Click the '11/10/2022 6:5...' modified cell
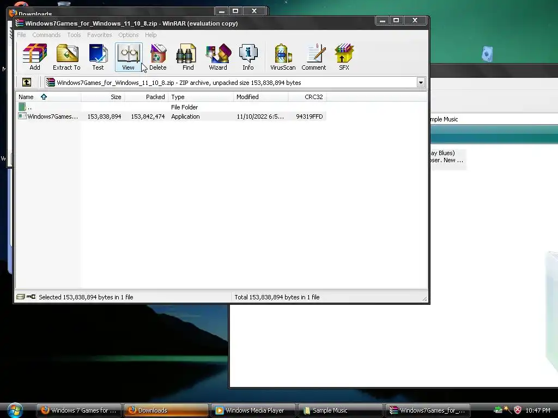The width and height of the screenshot is (558, 418). click(x=260, y=116)
